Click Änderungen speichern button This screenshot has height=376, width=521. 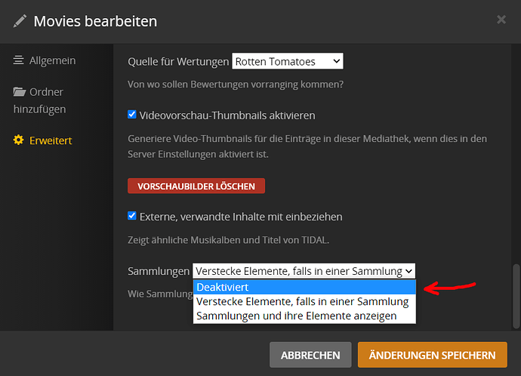pos(433,355)
